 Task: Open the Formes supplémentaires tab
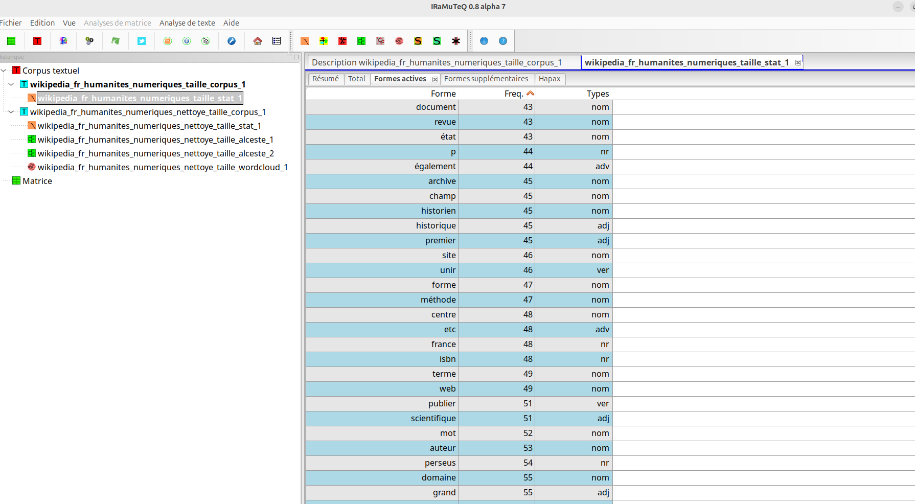486,79
